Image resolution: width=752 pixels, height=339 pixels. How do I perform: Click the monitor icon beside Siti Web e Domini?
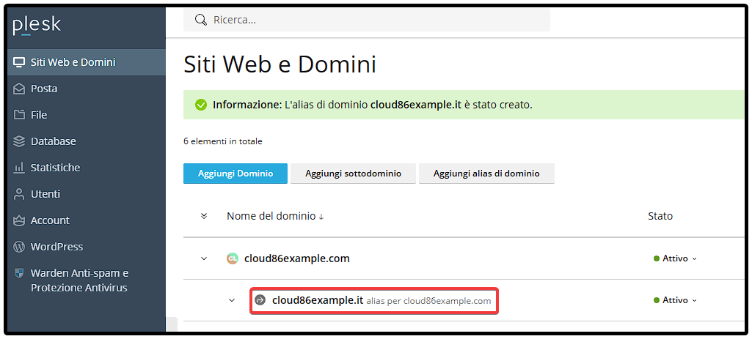pos(18,62)
